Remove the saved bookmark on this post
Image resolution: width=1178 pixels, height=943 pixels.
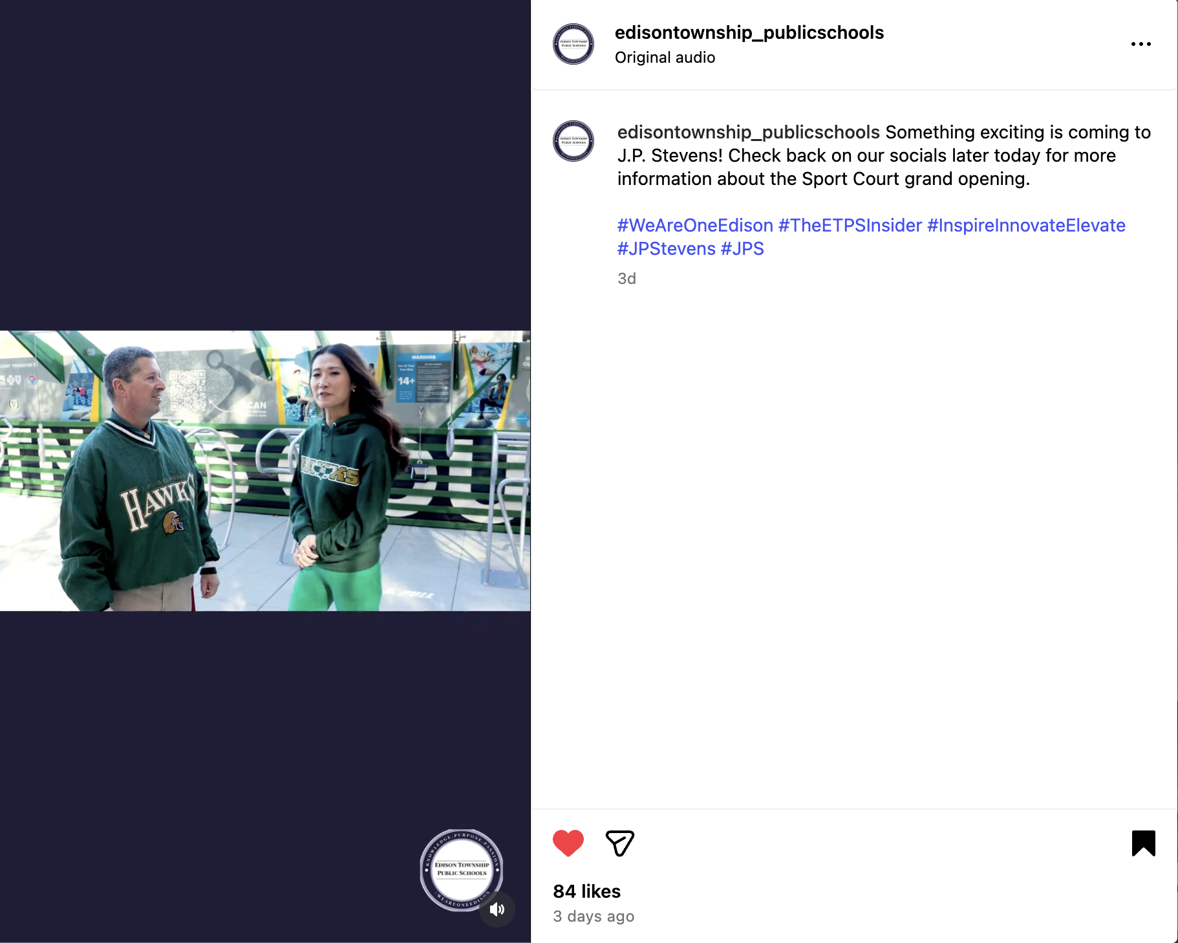click(x=1143, y=843)
